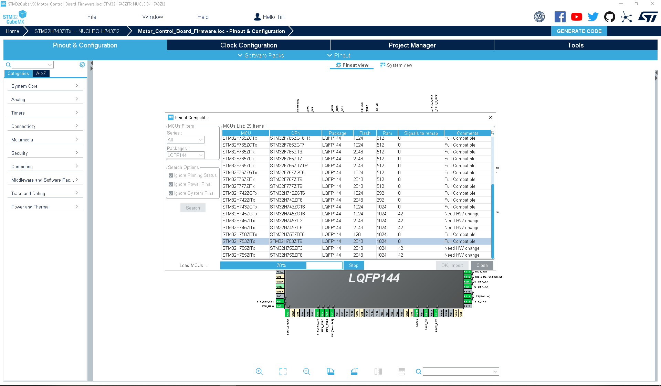This screenshot has width=661, height=386.
Task: Open the Packages LQFP144 dropdown
Action: coord(186,155)
